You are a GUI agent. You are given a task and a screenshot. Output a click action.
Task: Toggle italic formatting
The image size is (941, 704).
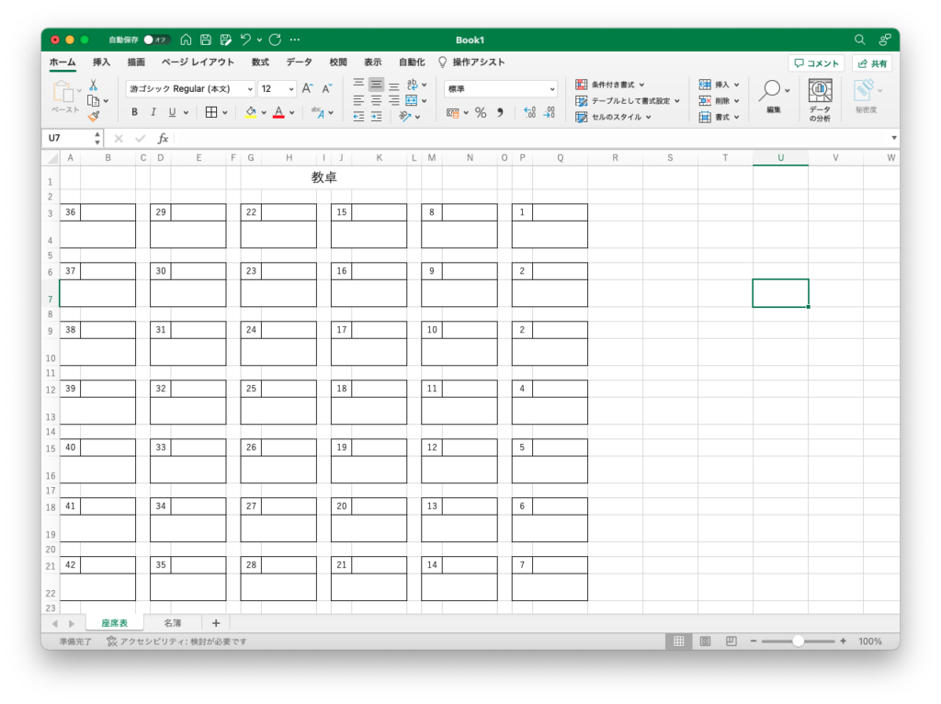tap(153, 112)
